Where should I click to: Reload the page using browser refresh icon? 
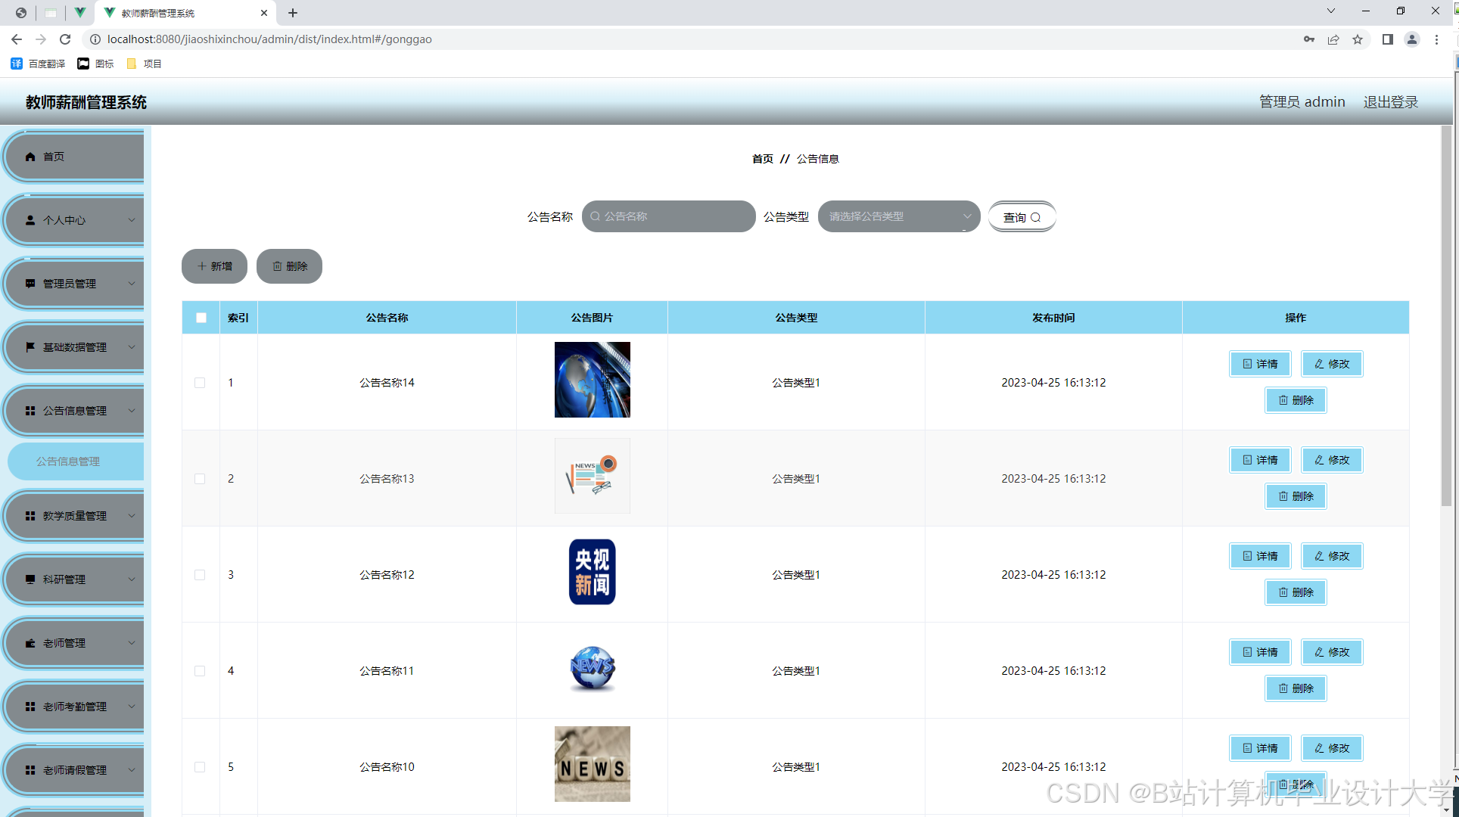tap(65, 39)
